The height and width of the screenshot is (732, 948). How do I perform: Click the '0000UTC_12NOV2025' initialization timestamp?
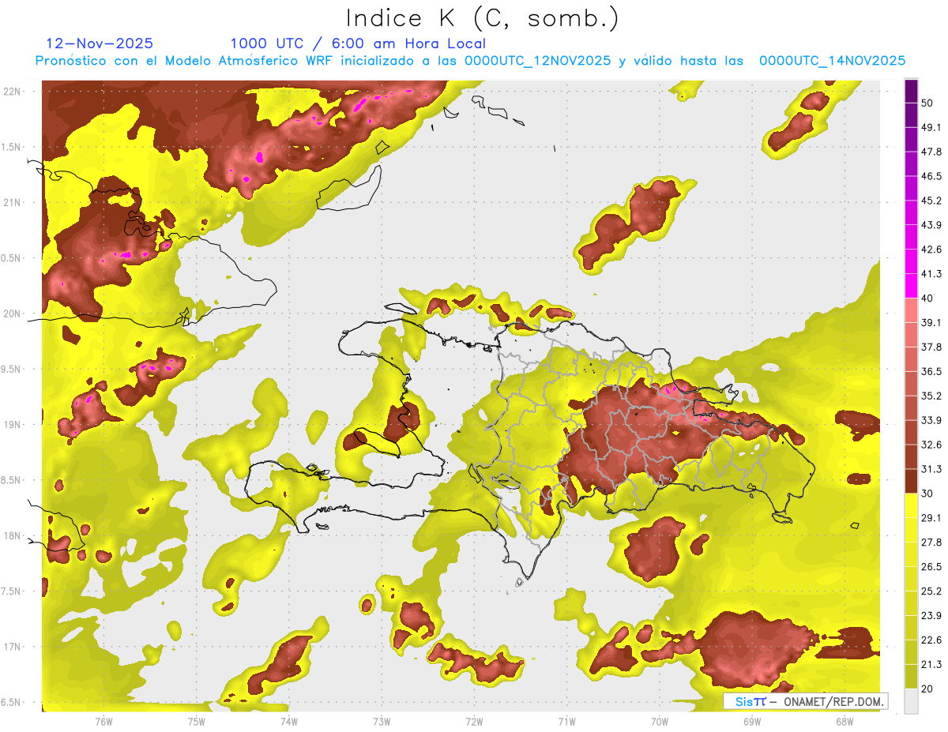click(538, 61)
